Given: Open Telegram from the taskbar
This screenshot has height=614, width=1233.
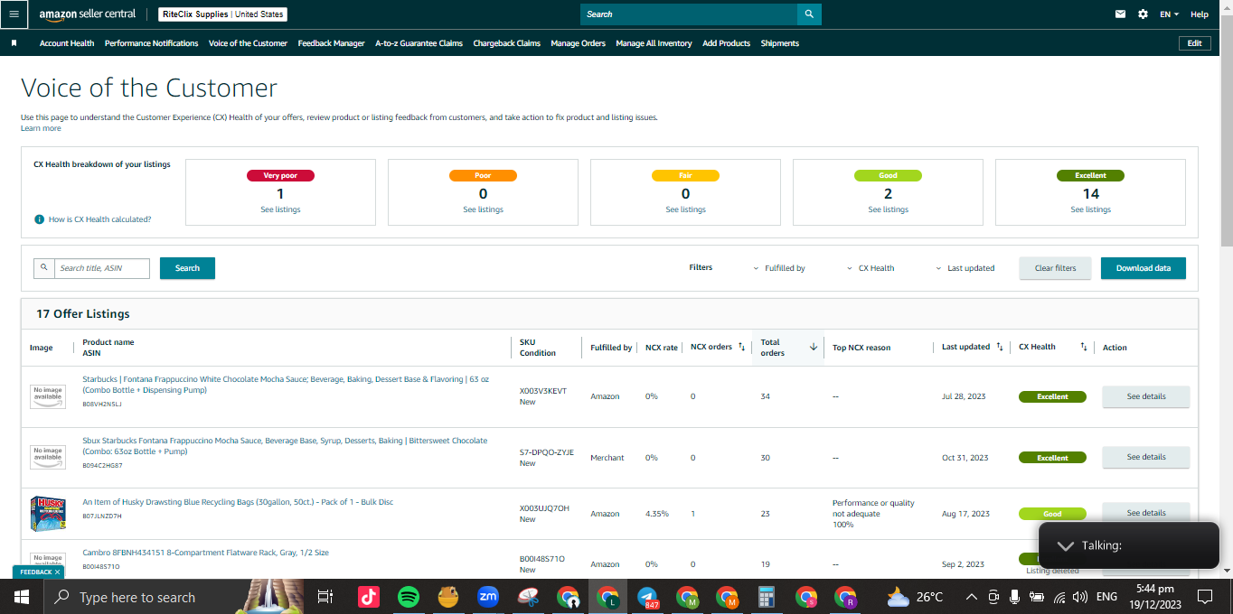Looking at the screenshot, I should [x=647, y=597].
